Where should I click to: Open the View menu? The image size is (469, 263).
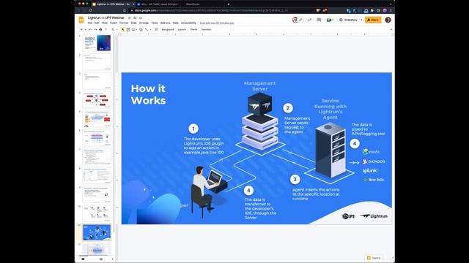coord(104,23)
